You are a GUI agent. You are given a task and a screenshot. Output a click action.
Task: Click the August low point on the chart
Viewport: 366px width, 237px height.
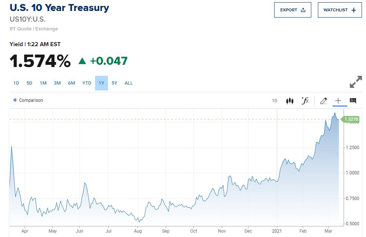(x=139, y=222)
